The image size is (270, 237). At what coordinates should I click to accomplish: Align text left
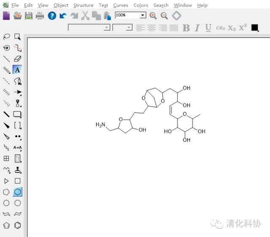(140, 28)
